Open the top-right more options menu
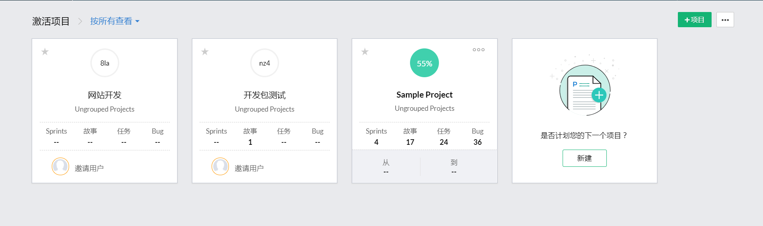Viewport: 763px width, 226px height. (725, 20)
